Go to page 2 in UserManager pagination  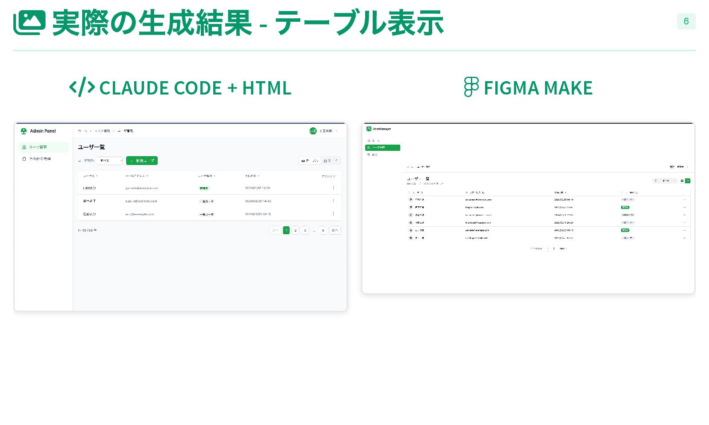[554, 248]
